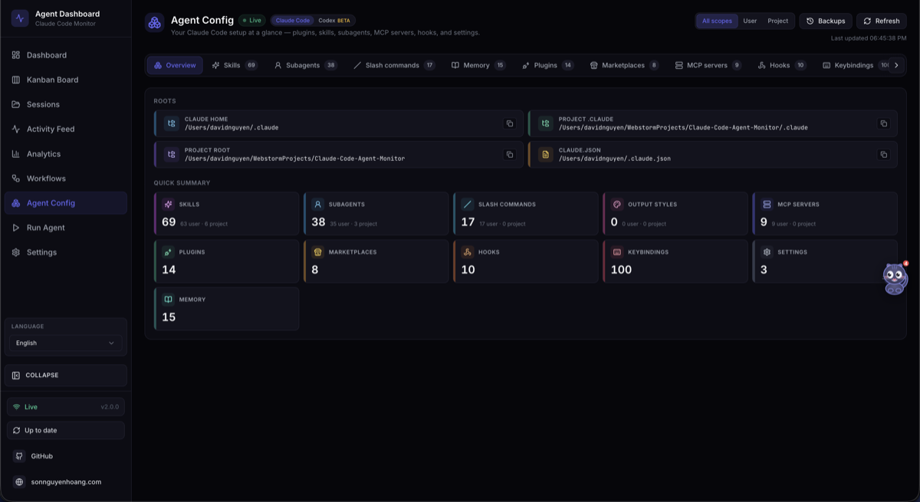Screen dimensions: 920x502
Task: Click the Live badge beside Agent Config
Action: [x=252, y=21]
